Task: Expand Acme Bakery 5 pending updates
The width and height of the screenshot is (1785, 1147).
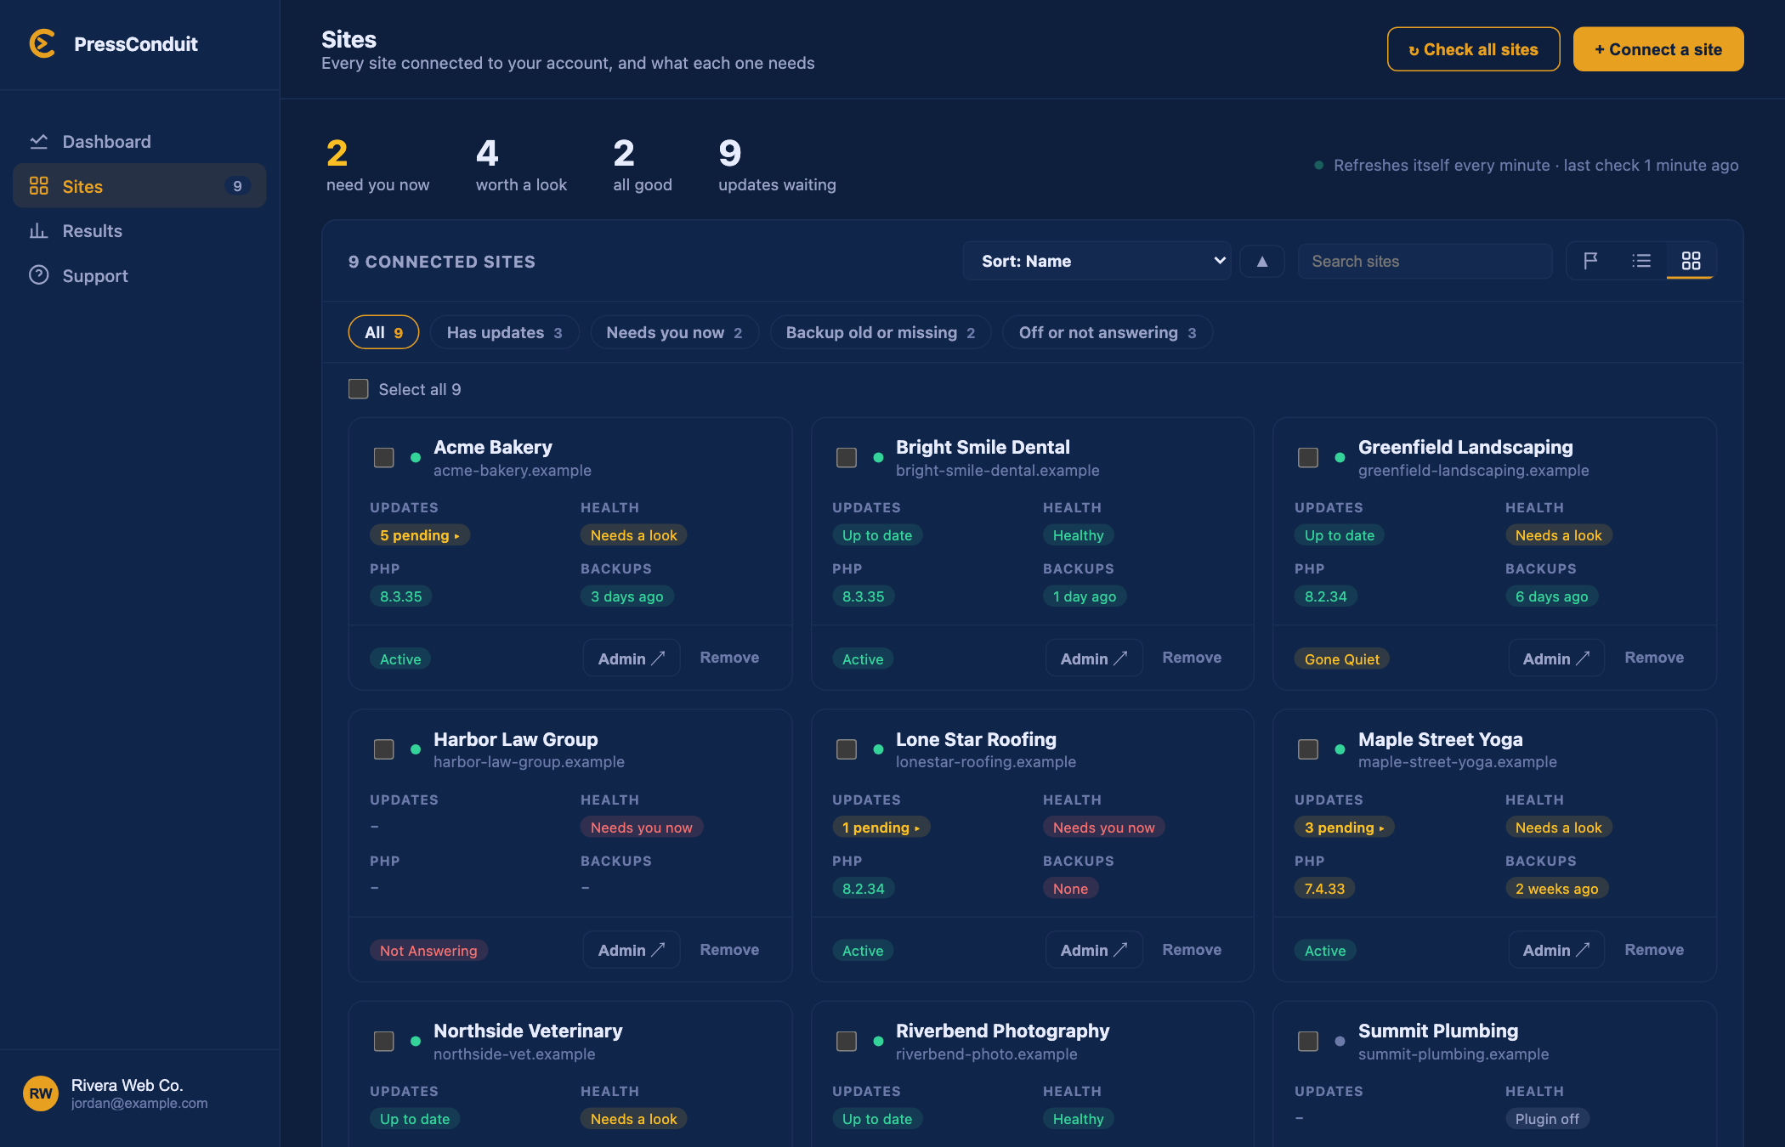Action: point(420,535)
